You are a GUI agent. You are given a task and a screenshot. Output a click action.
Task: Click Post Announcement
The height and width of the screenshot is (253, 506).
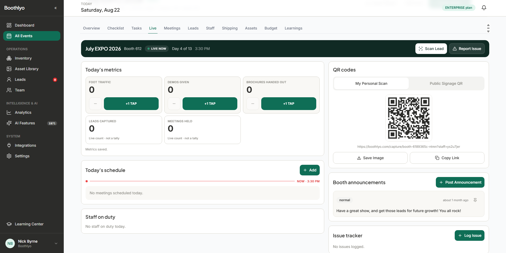point(460,182)
